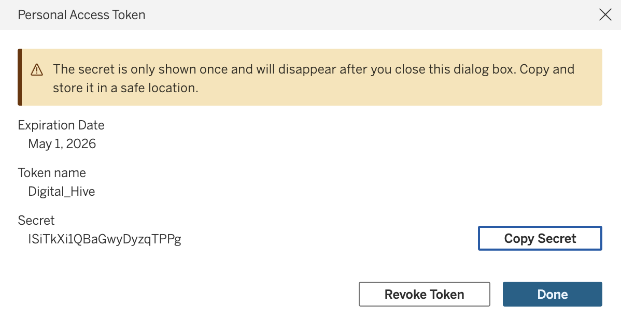Select the secret value lSiTkXi1QBaGwyDyzqTPPg
The height and width of the screenshot is (319, 621).
pyautogui.click(x=105, y=239)
